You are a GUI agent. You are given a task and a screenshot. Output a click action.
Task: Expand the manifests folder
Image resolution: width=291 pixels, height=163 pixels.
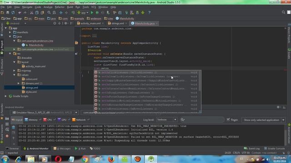click(x=10, y=32)
